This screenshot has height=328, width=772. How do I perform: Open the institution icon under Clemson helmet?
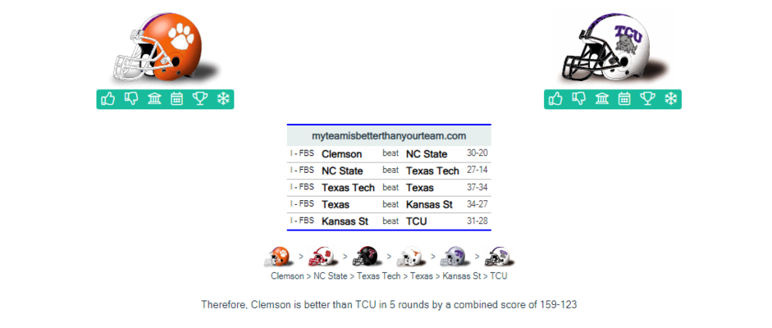154,99
